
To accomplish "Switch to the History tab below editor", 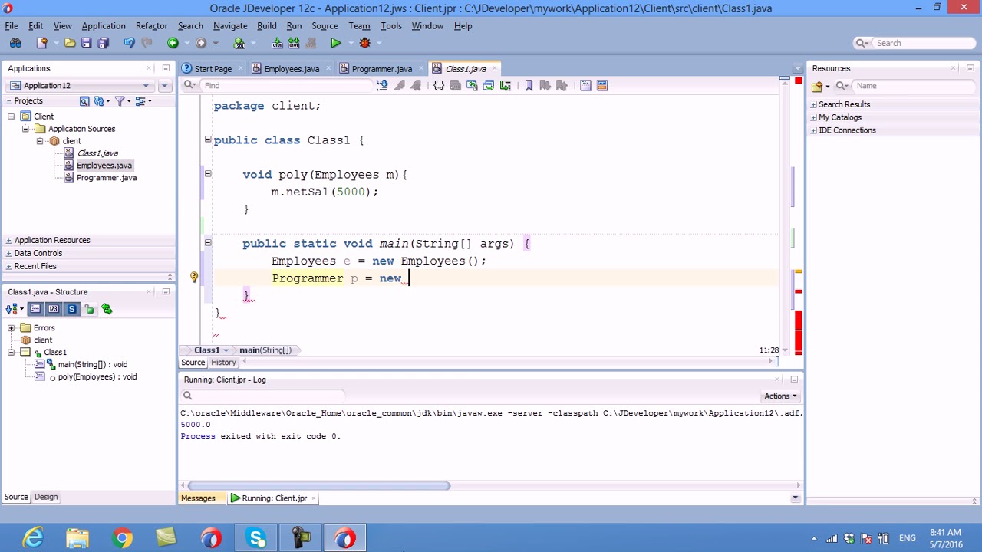I will pyautogui.click(x=224, y=363).
